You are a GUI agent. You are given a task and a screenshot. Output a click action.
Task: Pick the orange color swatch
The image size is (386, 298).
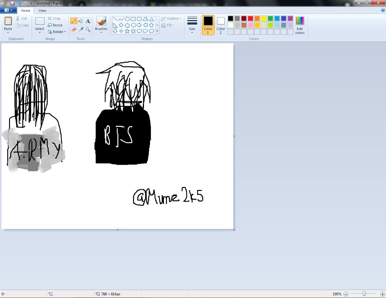point(257,19)
